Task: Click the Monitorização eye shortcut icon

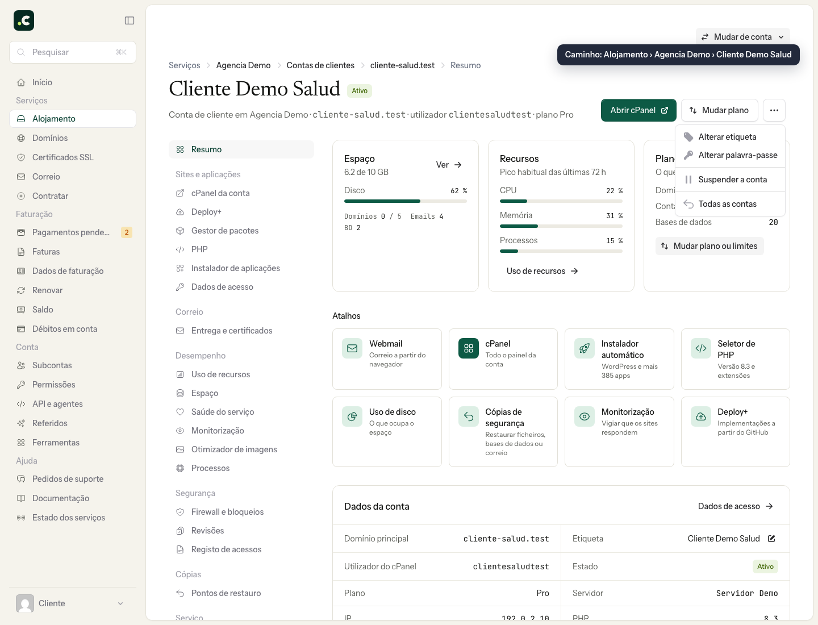Action: [x=585, y=416]
